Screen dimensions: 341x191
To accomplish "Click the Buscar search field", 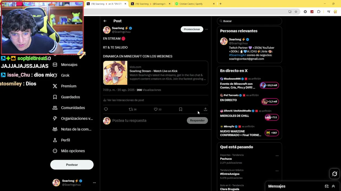I will click(x=249, y=21).
